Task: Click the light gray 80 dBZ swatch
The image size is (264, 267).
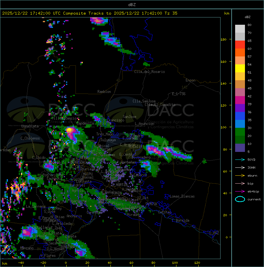Action: click(x=240, y=29)
